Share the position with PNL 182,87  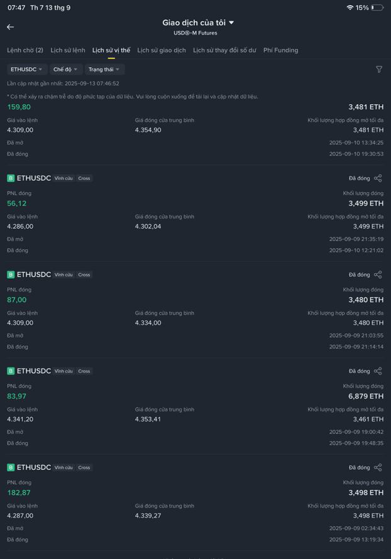point(378,467)
